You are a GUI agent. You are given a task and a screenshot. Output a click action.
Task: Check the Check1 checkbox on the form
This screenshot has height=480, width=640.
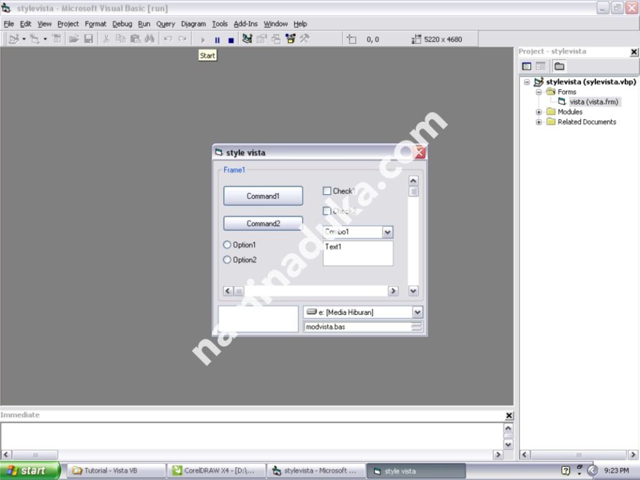pyautogui.click(x=327, y=191)
